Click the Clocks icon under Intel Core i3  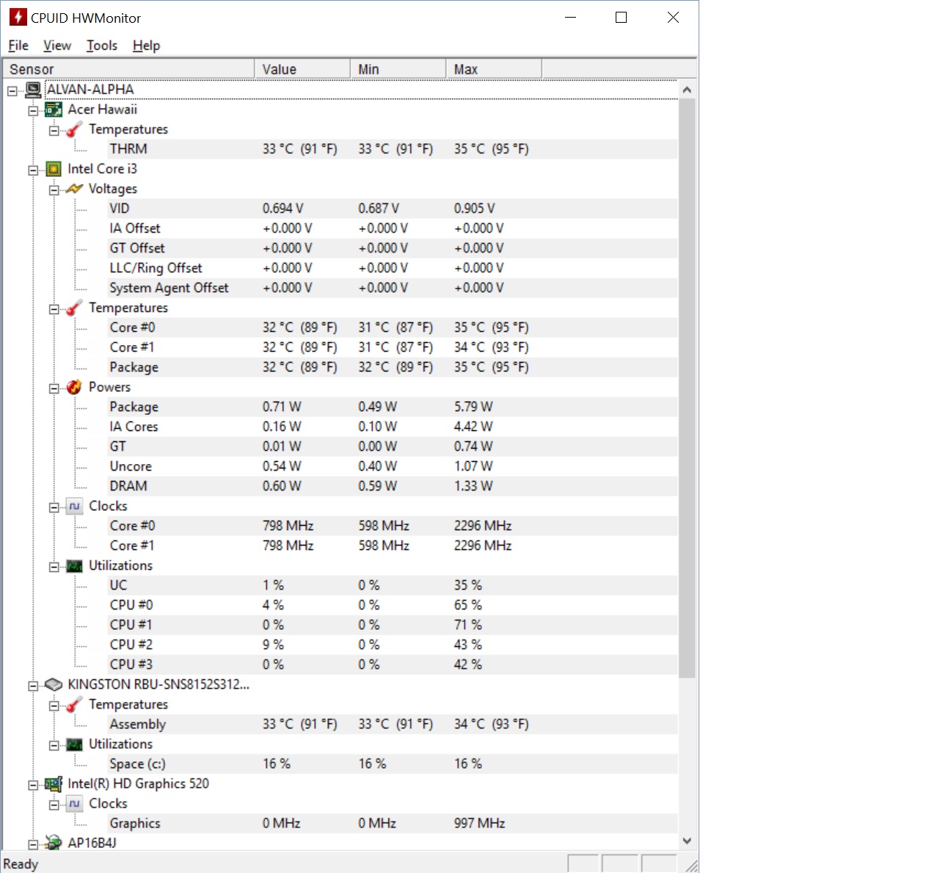tap(74, 506)
